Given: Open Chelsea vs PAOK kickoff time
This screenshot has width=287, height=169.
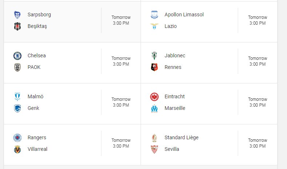Looking at the screenshot, I should click(x=121, y=61).
